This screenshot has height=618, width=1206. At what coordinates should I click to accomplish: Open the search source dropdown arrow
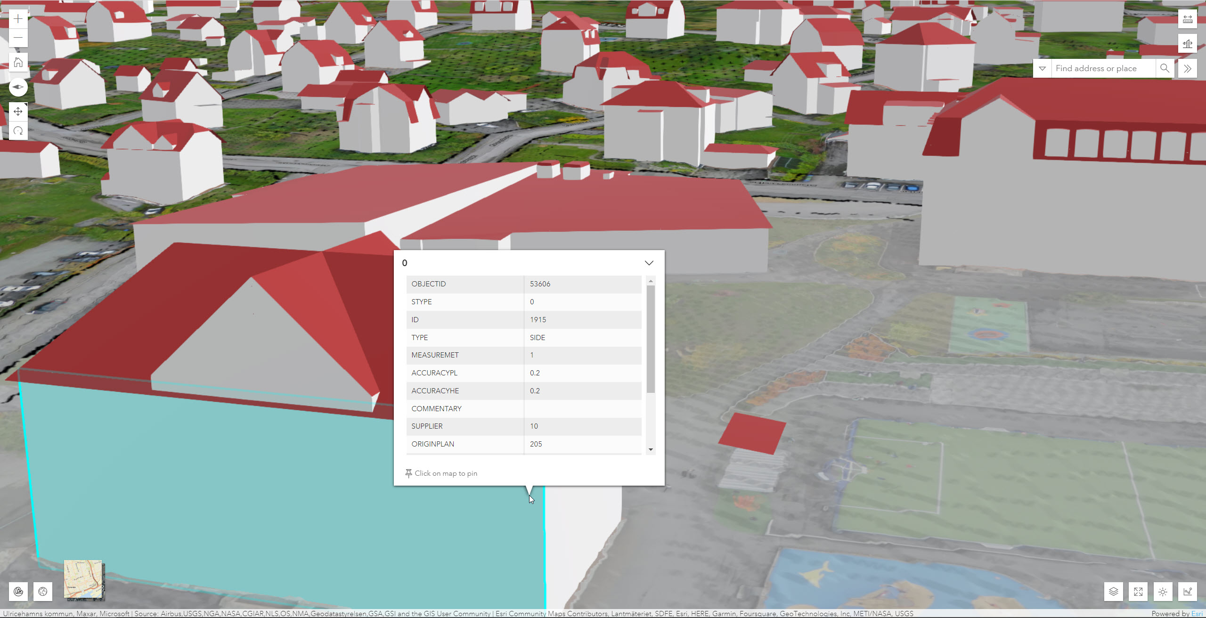click(x=1042, y=69)
